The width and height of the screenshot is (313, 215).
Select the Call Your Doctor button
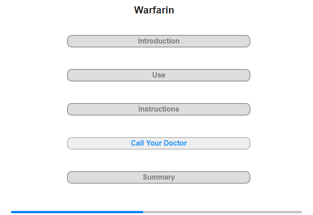tap(158, 143)
